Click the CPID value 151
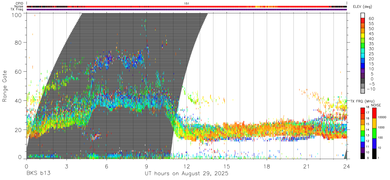 tap(187, 3)
